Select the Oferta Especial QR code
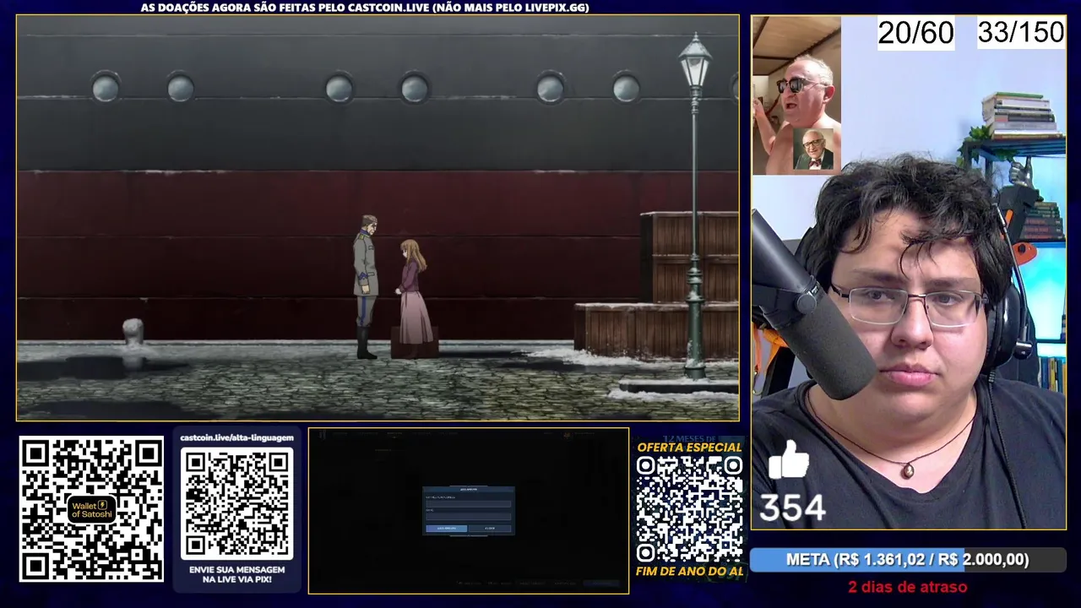This screenshot has width=1081, height=608. click(689, 509)
